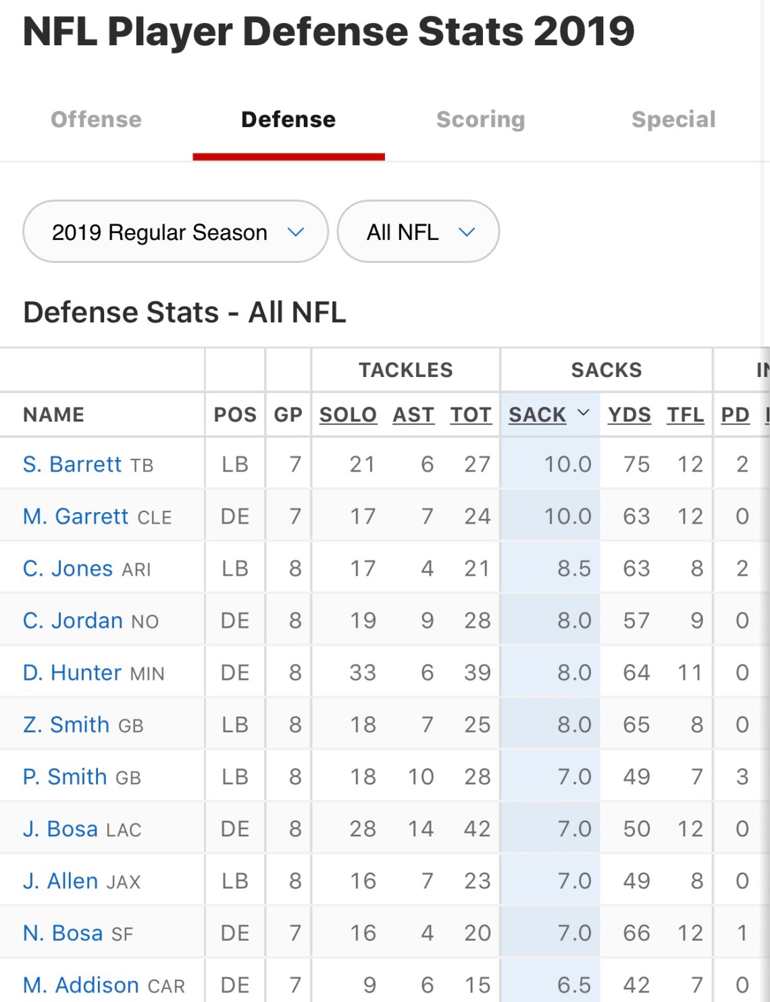
Task: Expand the All NFL filter dropdown
Action: (418, 232)
